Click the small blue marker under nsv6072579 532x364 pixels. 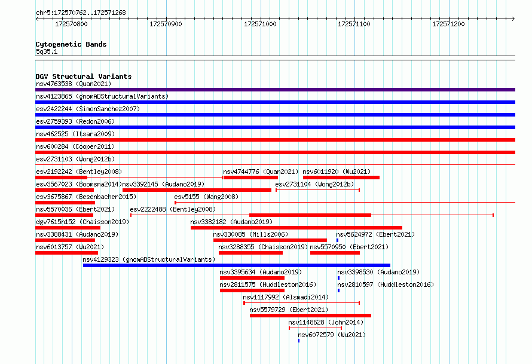[299, 341]
